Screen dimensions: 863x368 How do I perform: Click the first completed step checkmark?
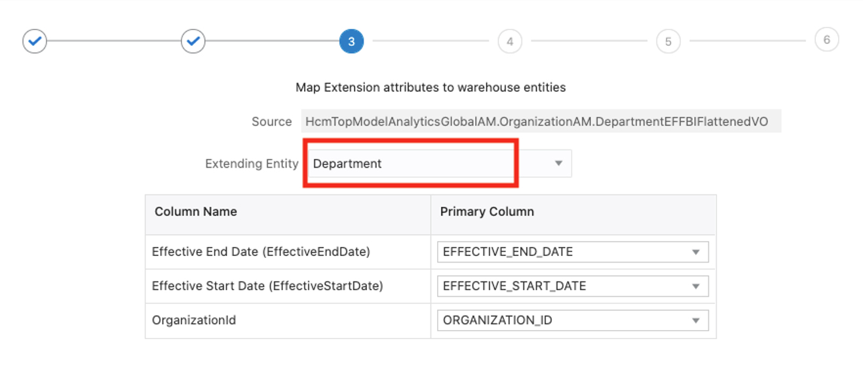[x=35, y=41]
